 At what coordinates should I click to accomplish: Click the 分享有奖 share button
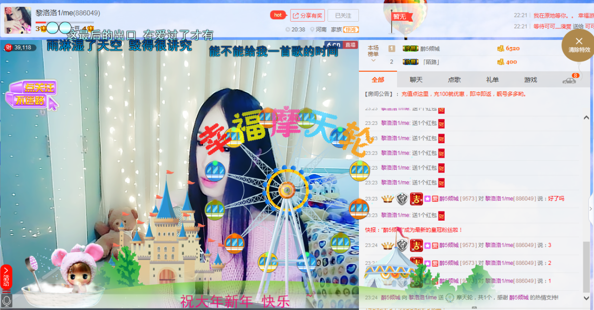click(x=307, y=15)
